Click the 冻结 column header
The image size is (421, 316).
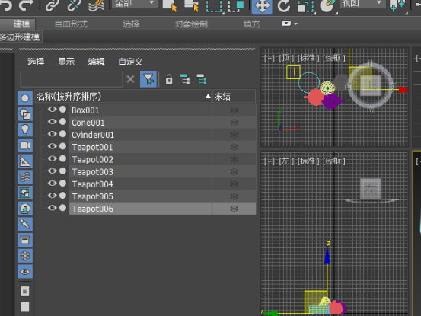(x=234, y=97)
